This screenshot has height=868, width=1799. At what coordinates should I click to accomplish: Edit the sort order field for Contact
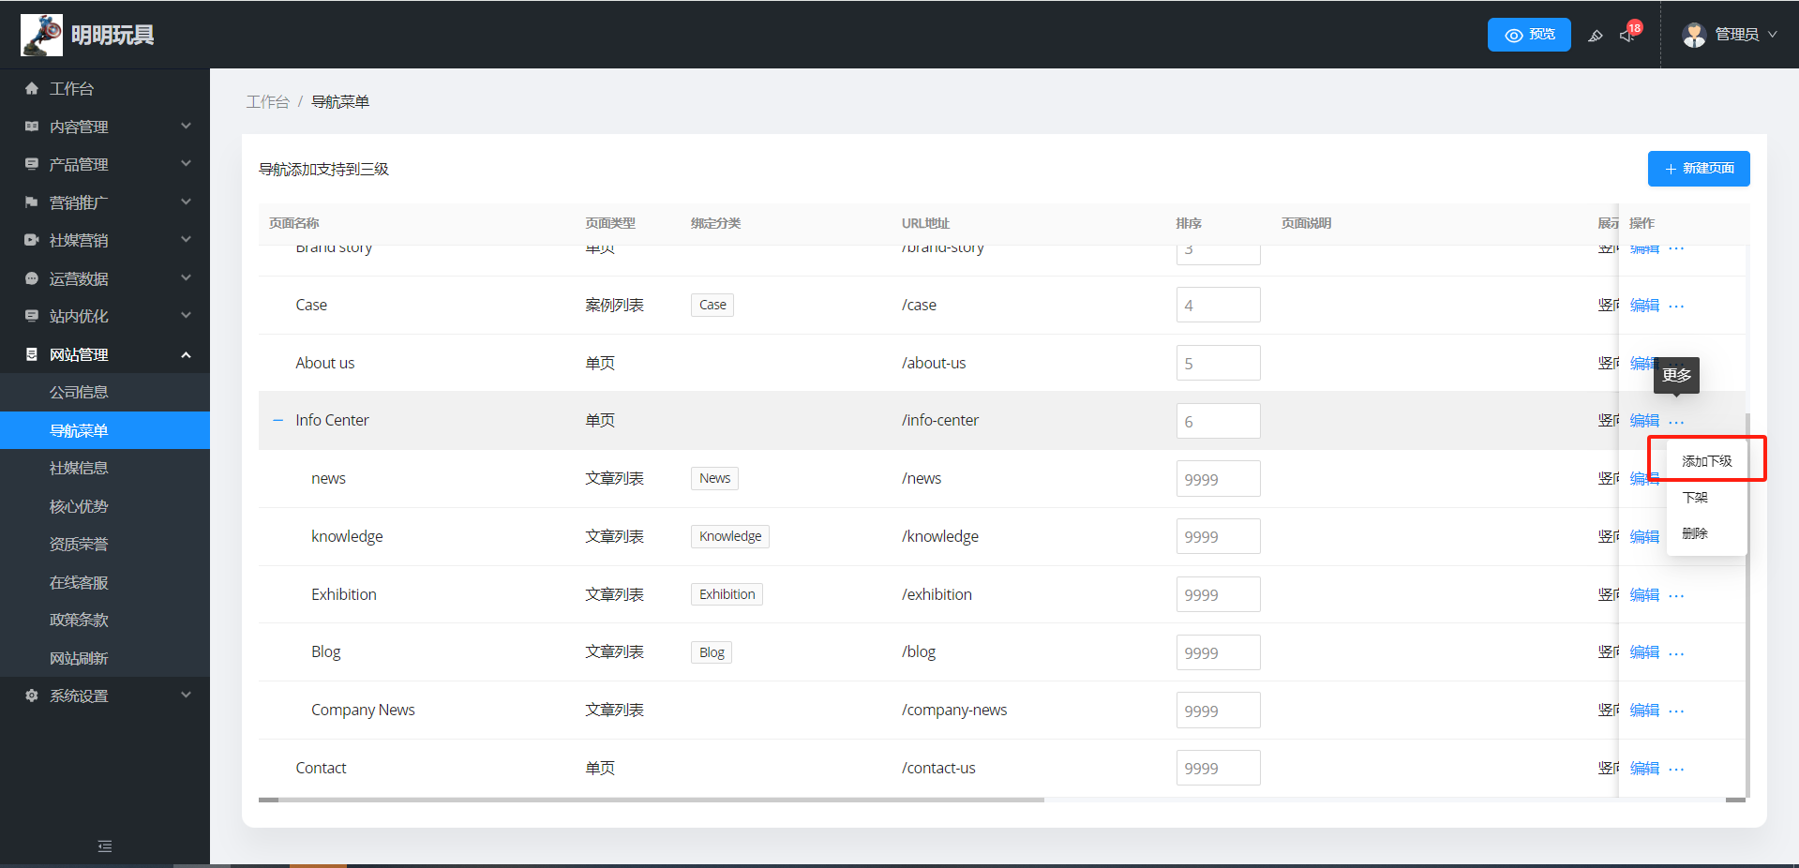1218,768
